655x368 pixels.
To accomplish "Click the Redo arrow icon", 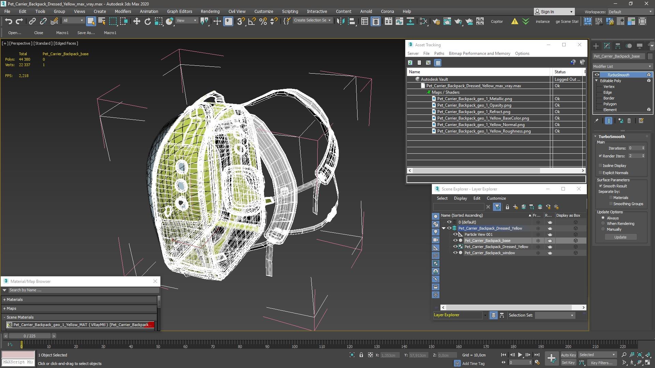I will pos(19,21).
